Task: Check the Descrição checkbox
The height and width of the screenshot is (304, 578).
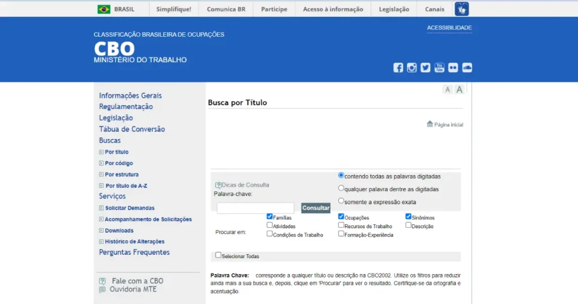Action: (409, 225)
